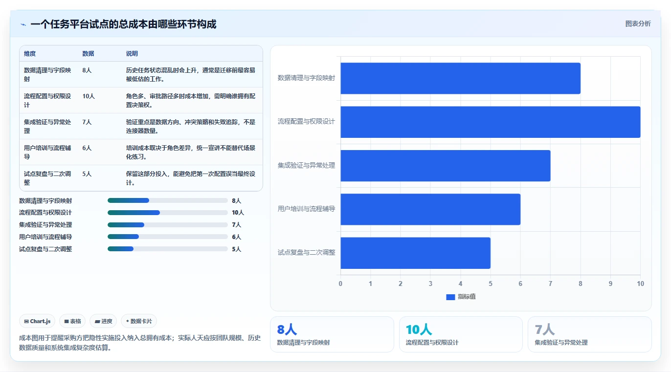Viewport: 671px width, 372px height.
Task: Select table cell 数据清理与字段映射
Action: pyautogui.click(x=47, y=75)
